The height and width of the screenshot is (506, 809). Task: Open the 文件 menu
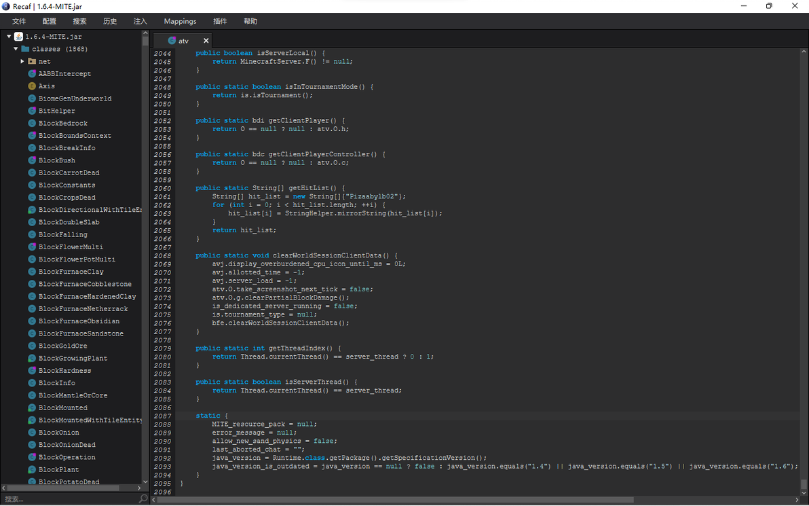coord(19,21)
